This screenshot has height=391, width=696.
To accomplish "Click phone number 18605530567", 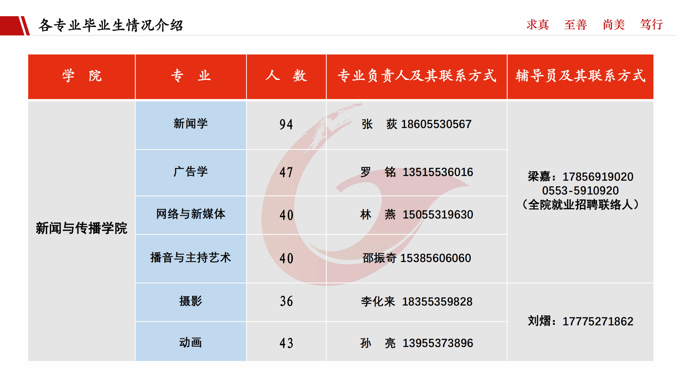I will [x=436, y=124].
